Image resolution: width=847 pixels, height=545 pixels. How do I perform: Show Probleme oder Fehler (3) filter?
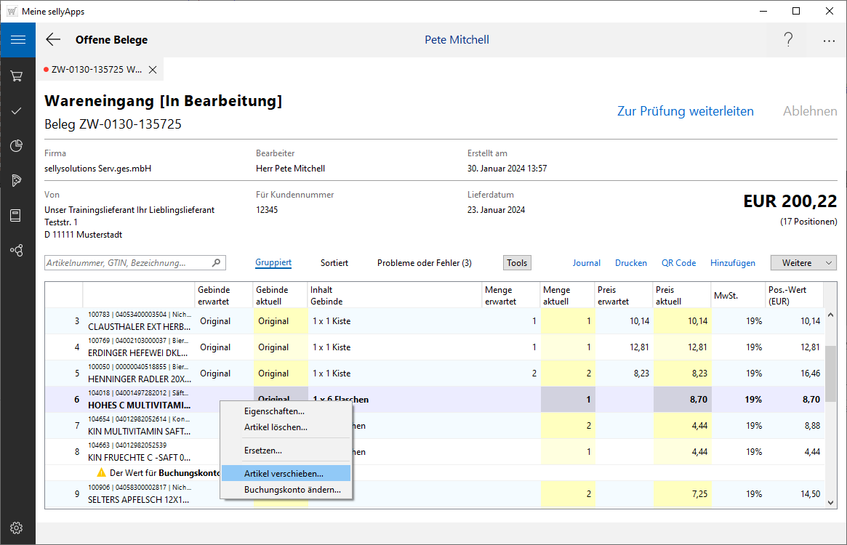424,263
